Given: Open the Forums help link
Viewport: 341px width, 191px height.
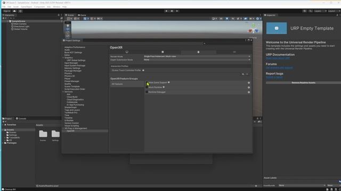Looking at the screenshot, I should click(279, 68).
